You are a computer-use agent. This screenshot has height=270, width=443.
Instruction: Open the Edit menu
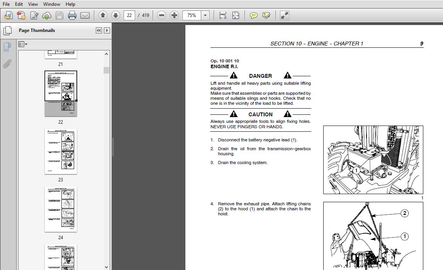[19, 4]
